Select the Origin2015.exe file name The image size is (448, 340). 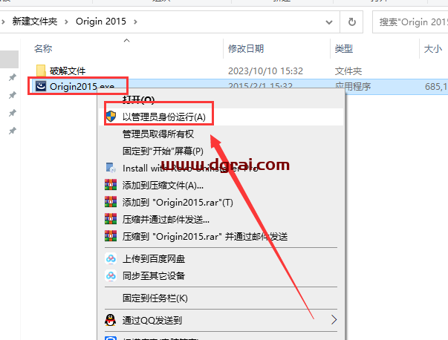coord(82,86)
